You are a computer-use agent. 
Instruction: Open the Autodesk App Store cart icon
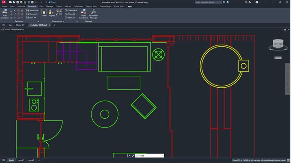tap(246, 2)
